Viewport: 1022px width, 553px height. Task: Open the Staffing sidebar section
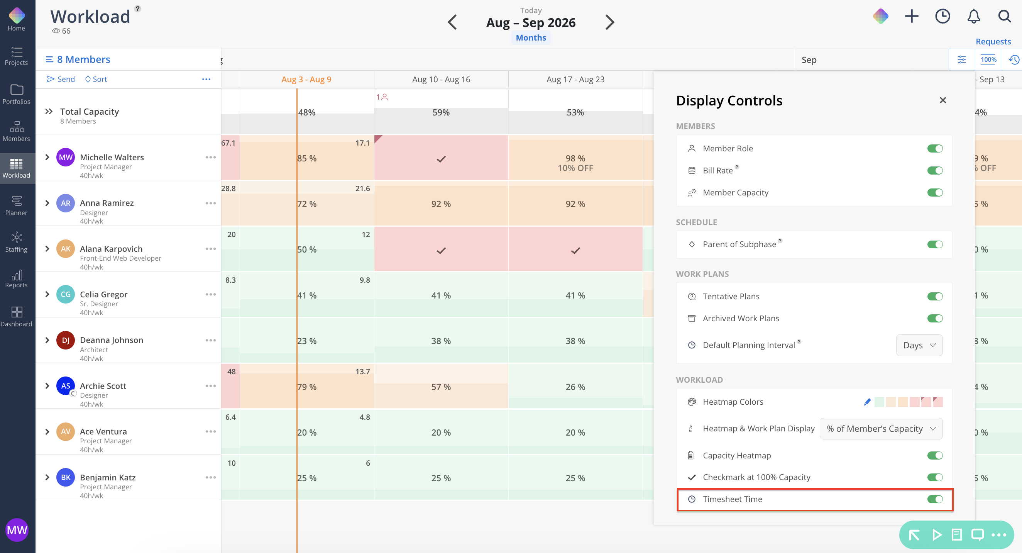(16, 242)
